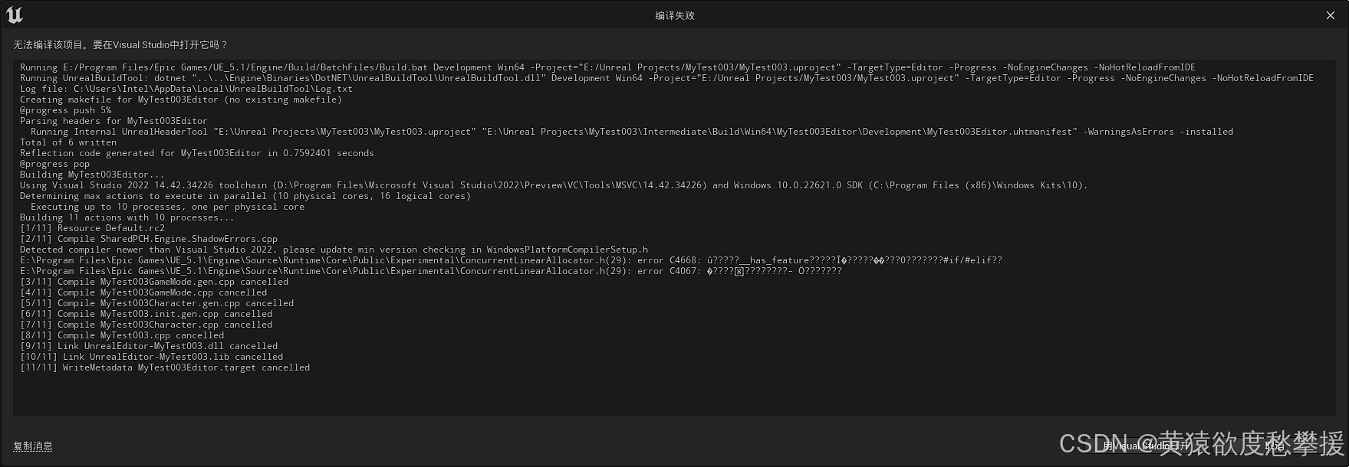1349x467 pixels.
Task: Click 'Creating makefile for MyTest003Editor' line
Action: (181, 100)
